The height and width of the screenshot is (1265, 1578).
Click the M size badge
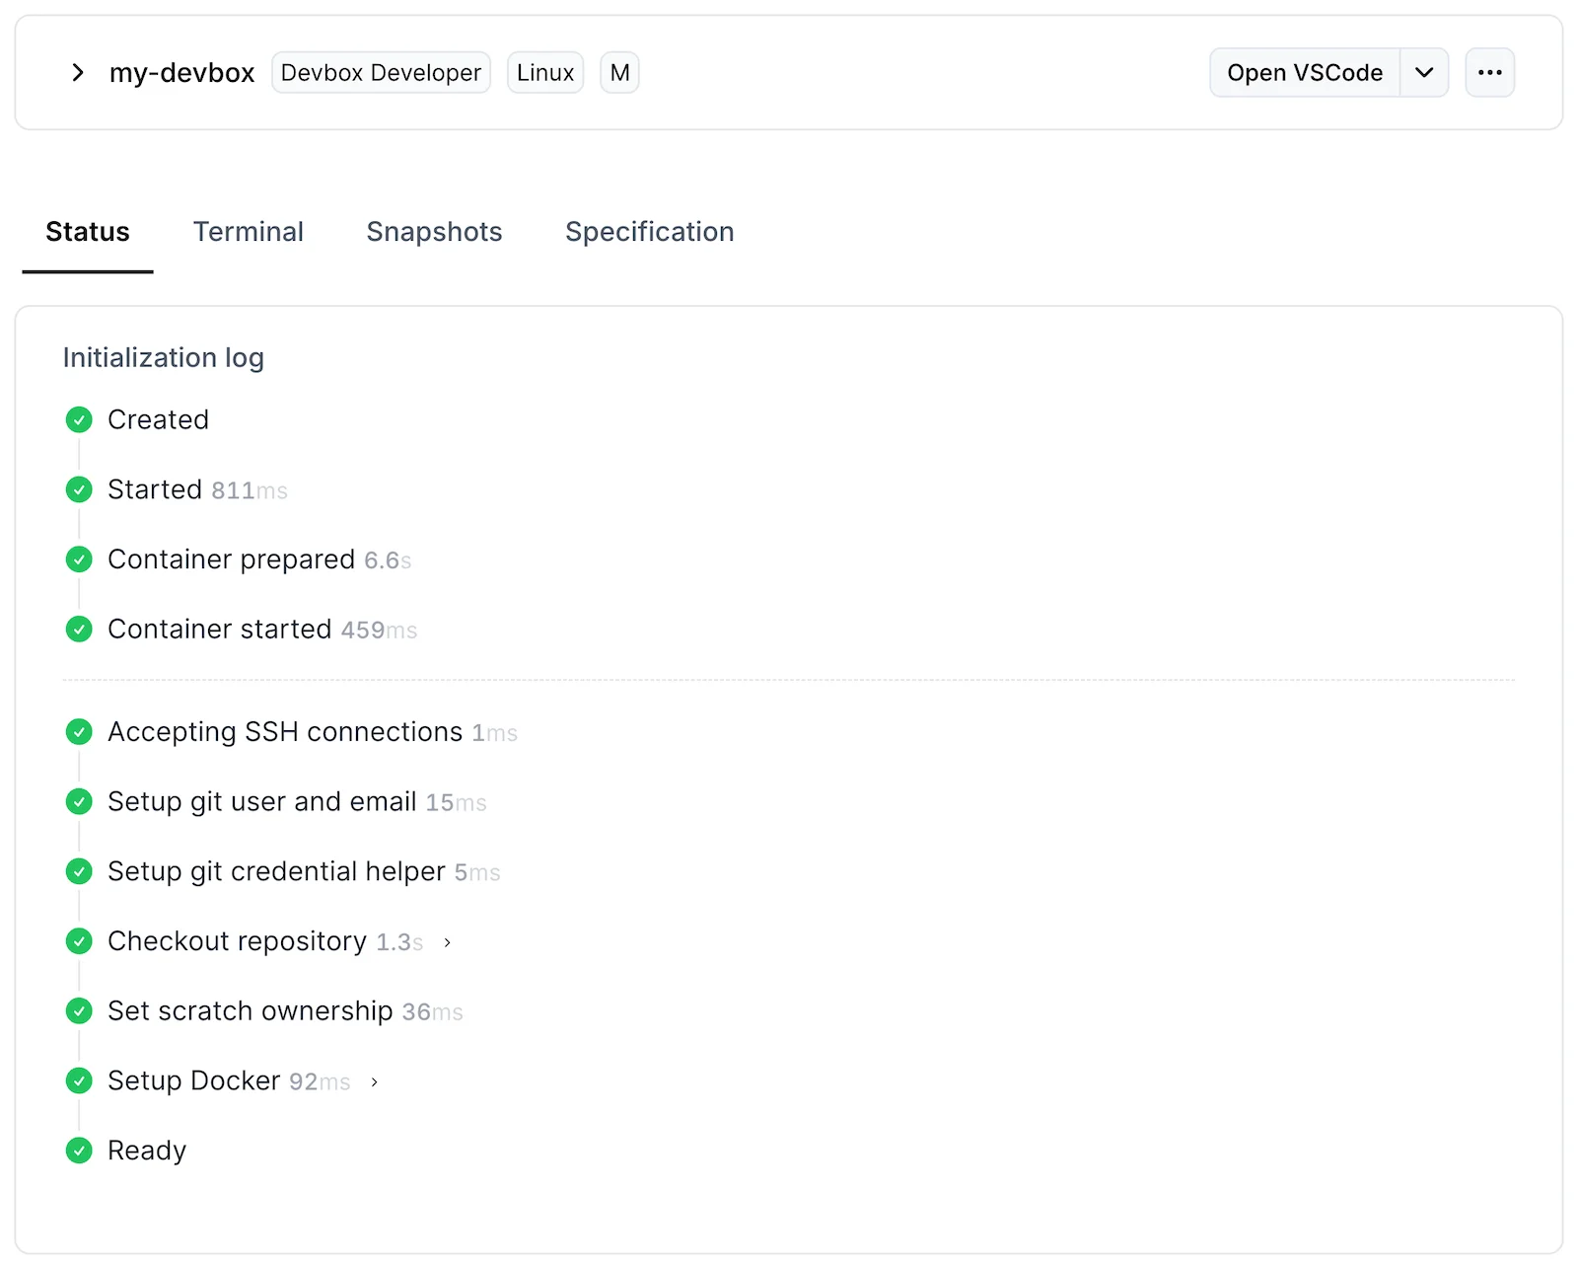click(619, 73)
